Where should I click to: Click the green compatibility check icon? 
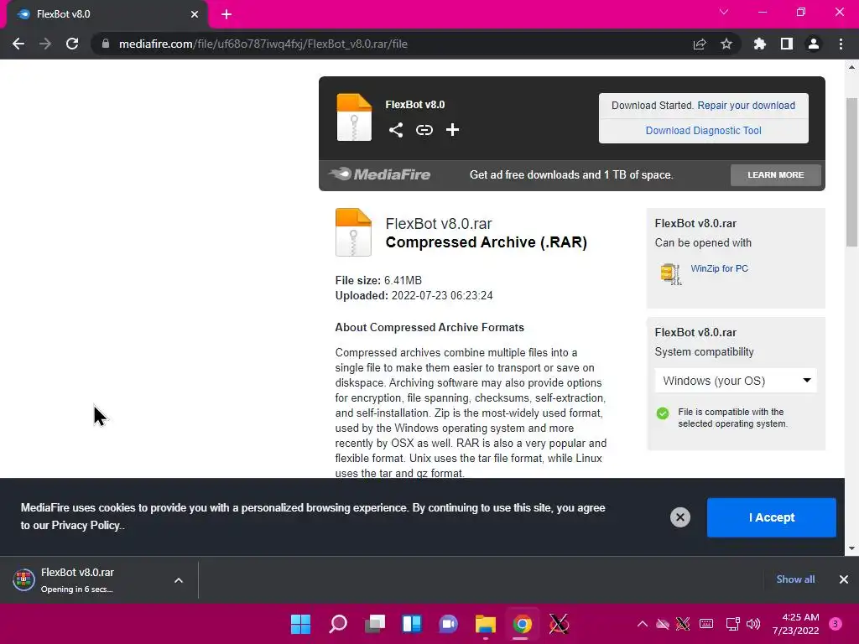[663, 413]
